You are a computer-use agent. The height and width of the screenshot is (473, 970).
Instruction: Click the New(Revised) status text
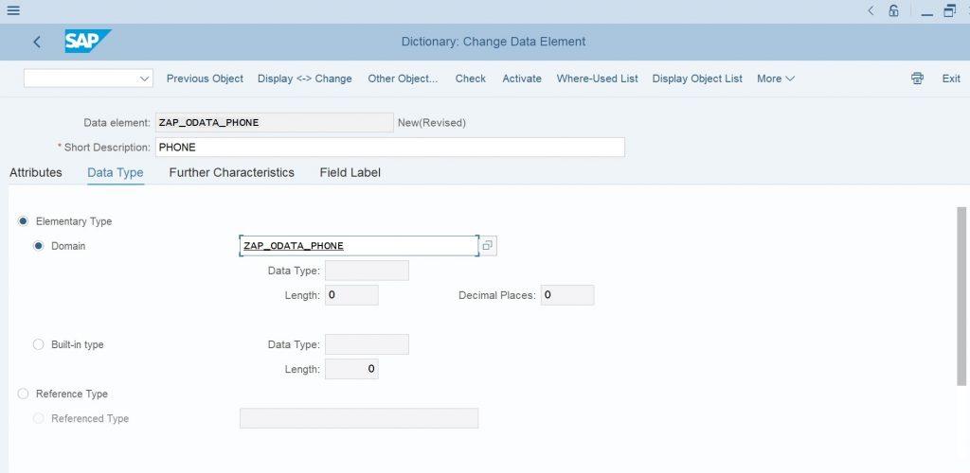click(432, 123)
